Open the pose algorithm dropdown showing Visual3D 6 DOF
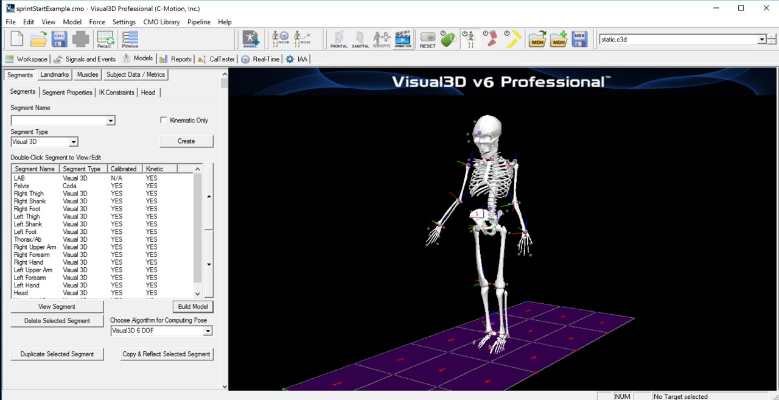This screenshot has height=400, width=779. [208, 331]
